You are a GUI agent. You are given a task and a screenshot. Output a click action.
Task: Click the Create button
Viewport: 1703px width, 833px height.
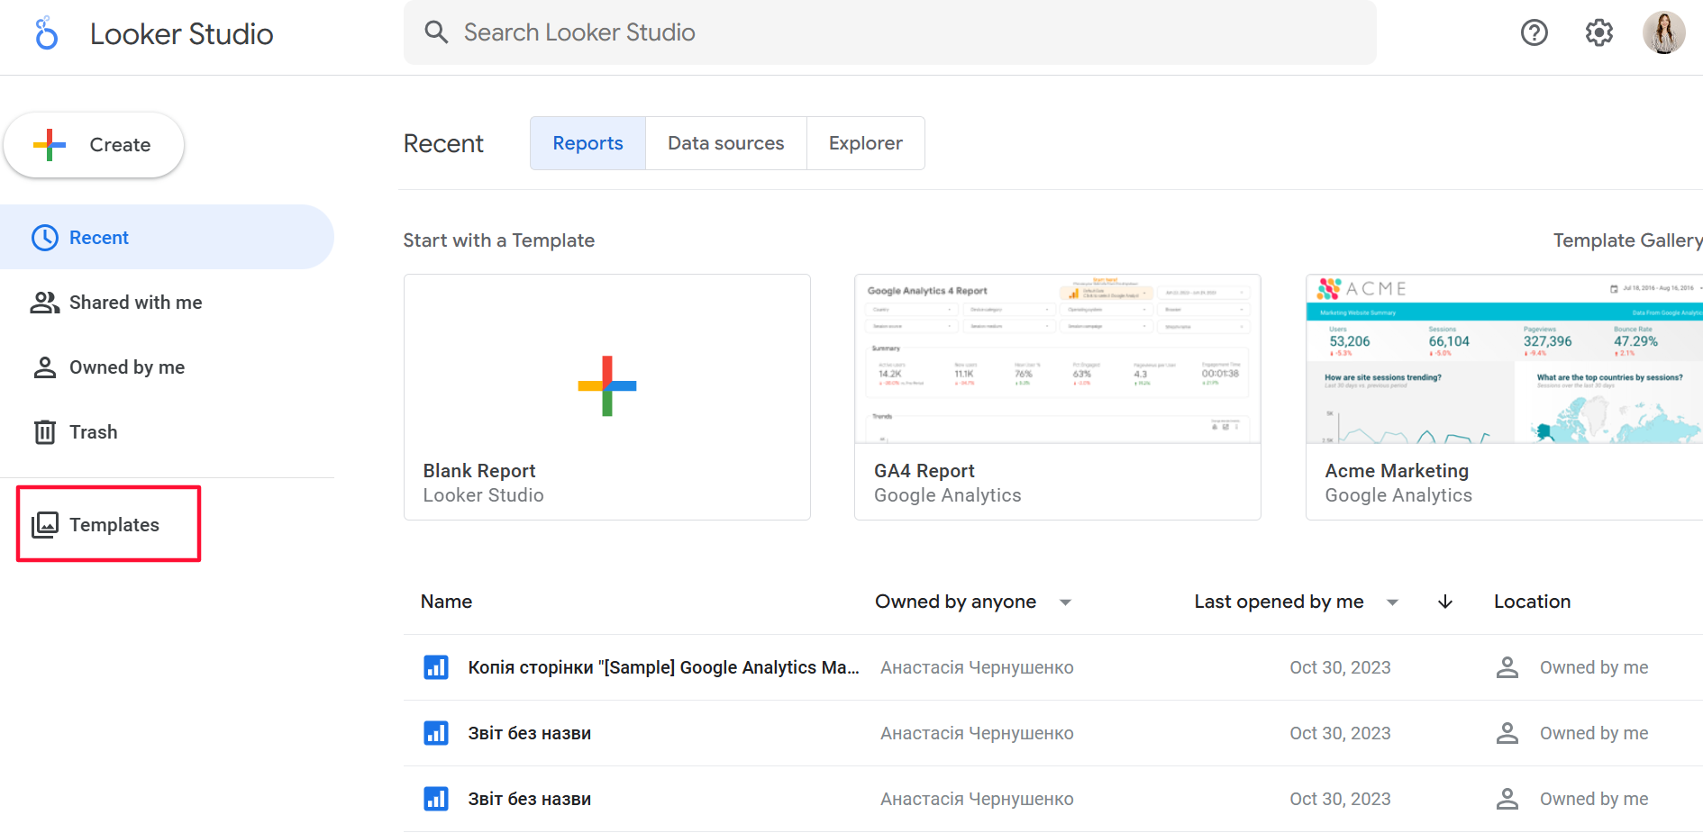[94, 144]
